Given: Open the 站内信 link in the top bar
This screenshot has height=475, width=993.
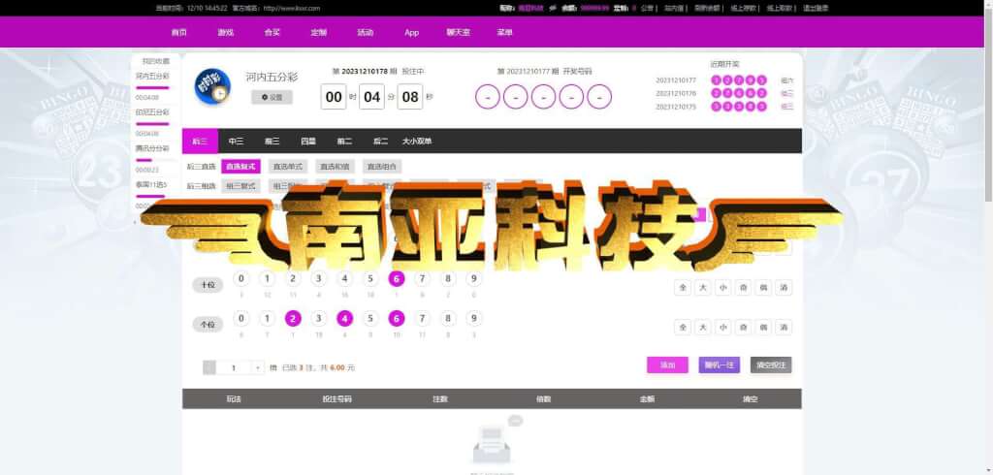Looking at the screenshot, I should [674, 8].
